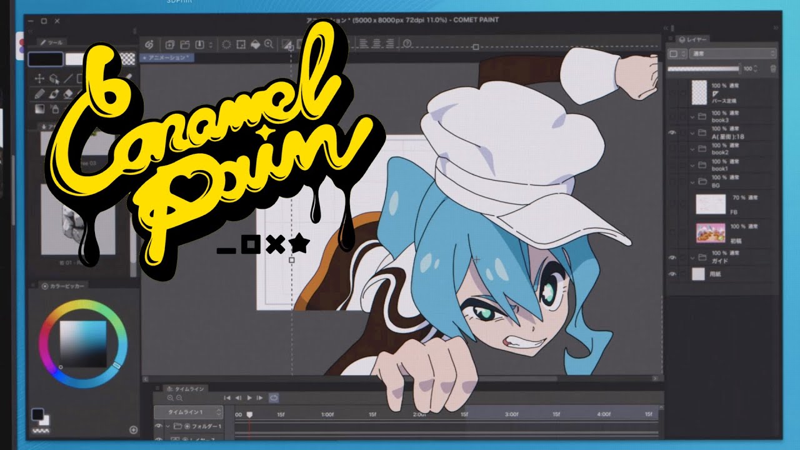The height and width of the screenshot is (450, 800).
Task: Toggle visibility of the ガイド folder layer
Action: pos(672,257)
